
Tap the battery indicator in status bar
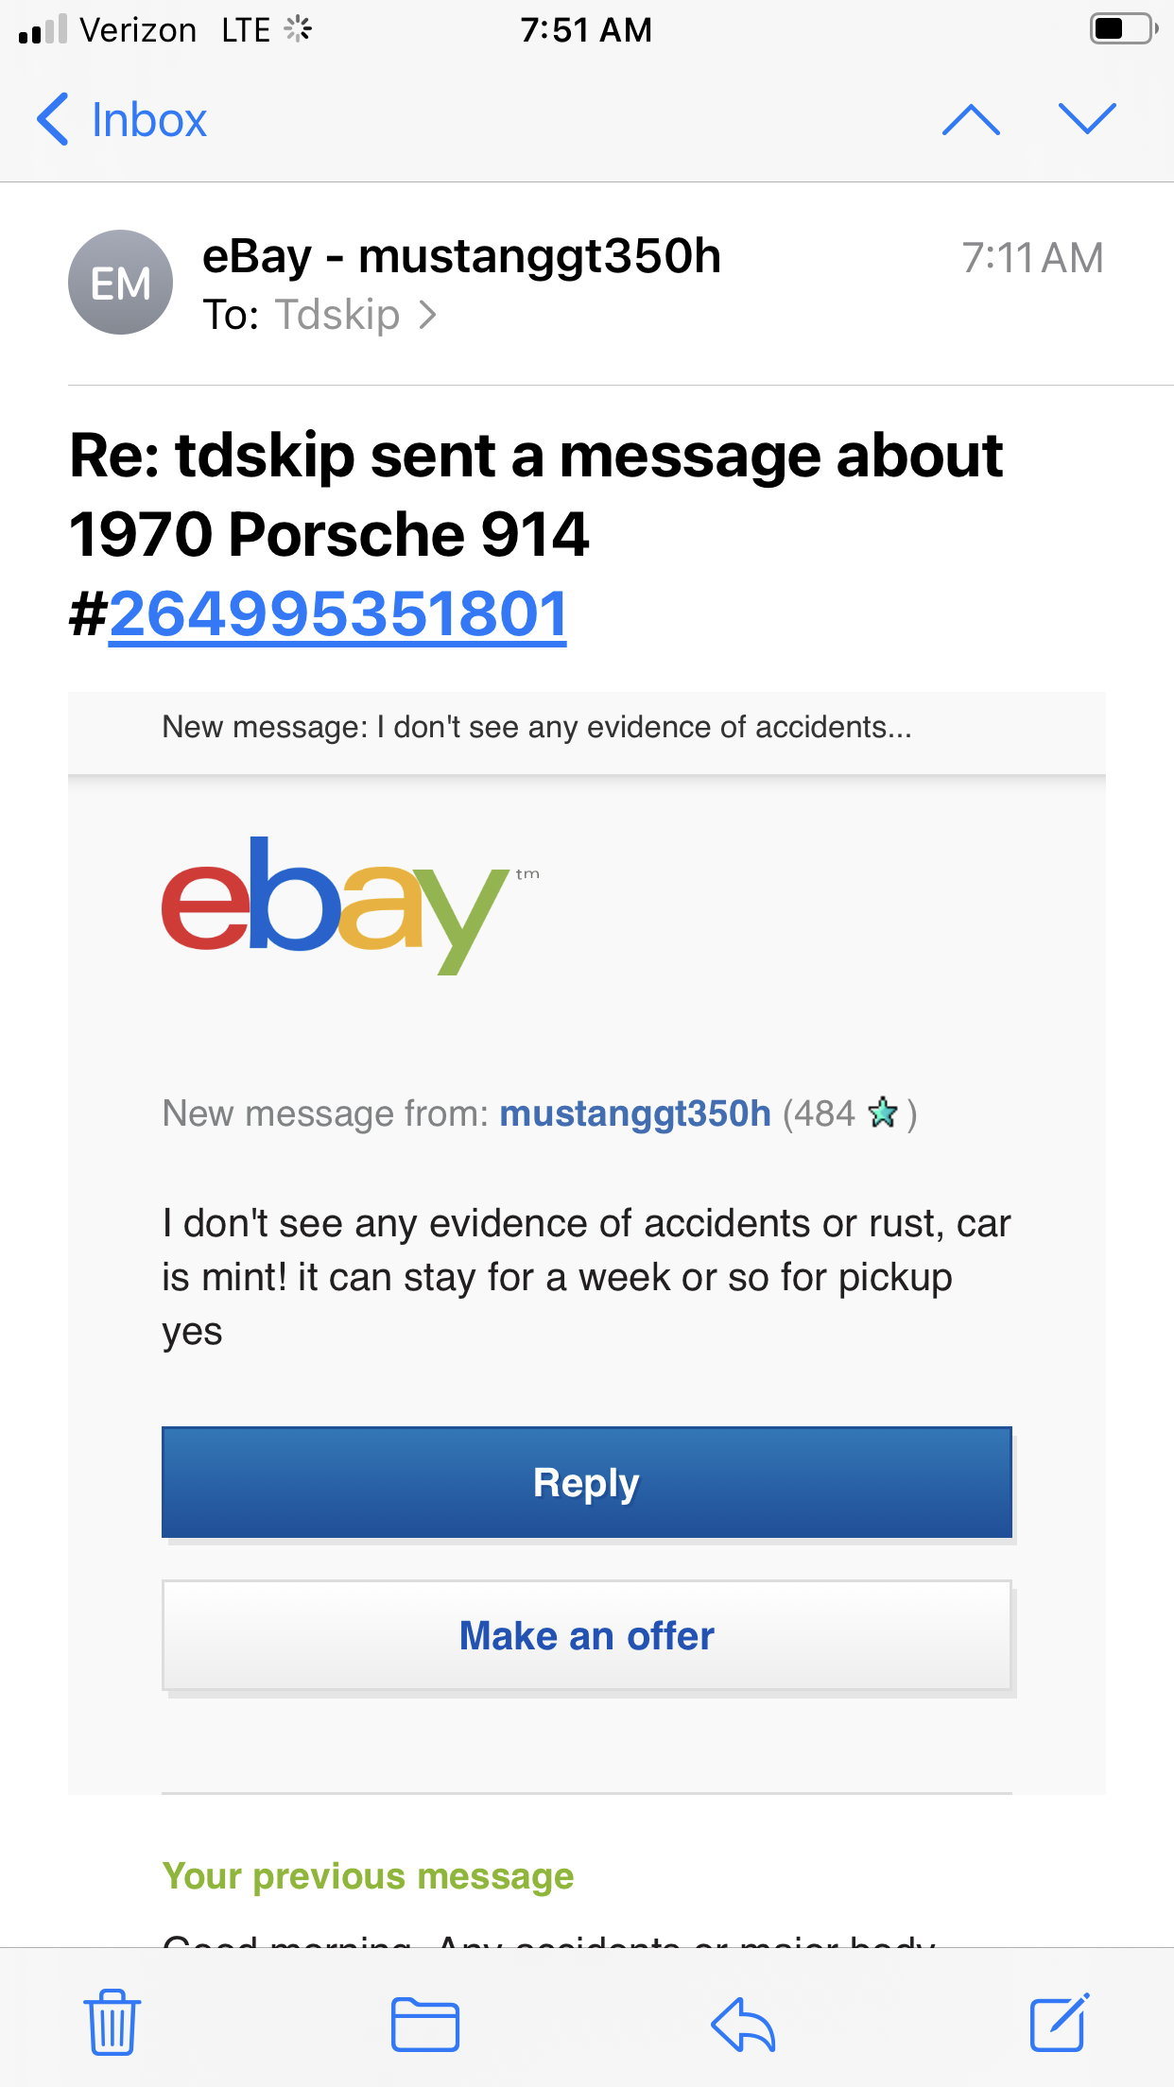point(1122,29)
